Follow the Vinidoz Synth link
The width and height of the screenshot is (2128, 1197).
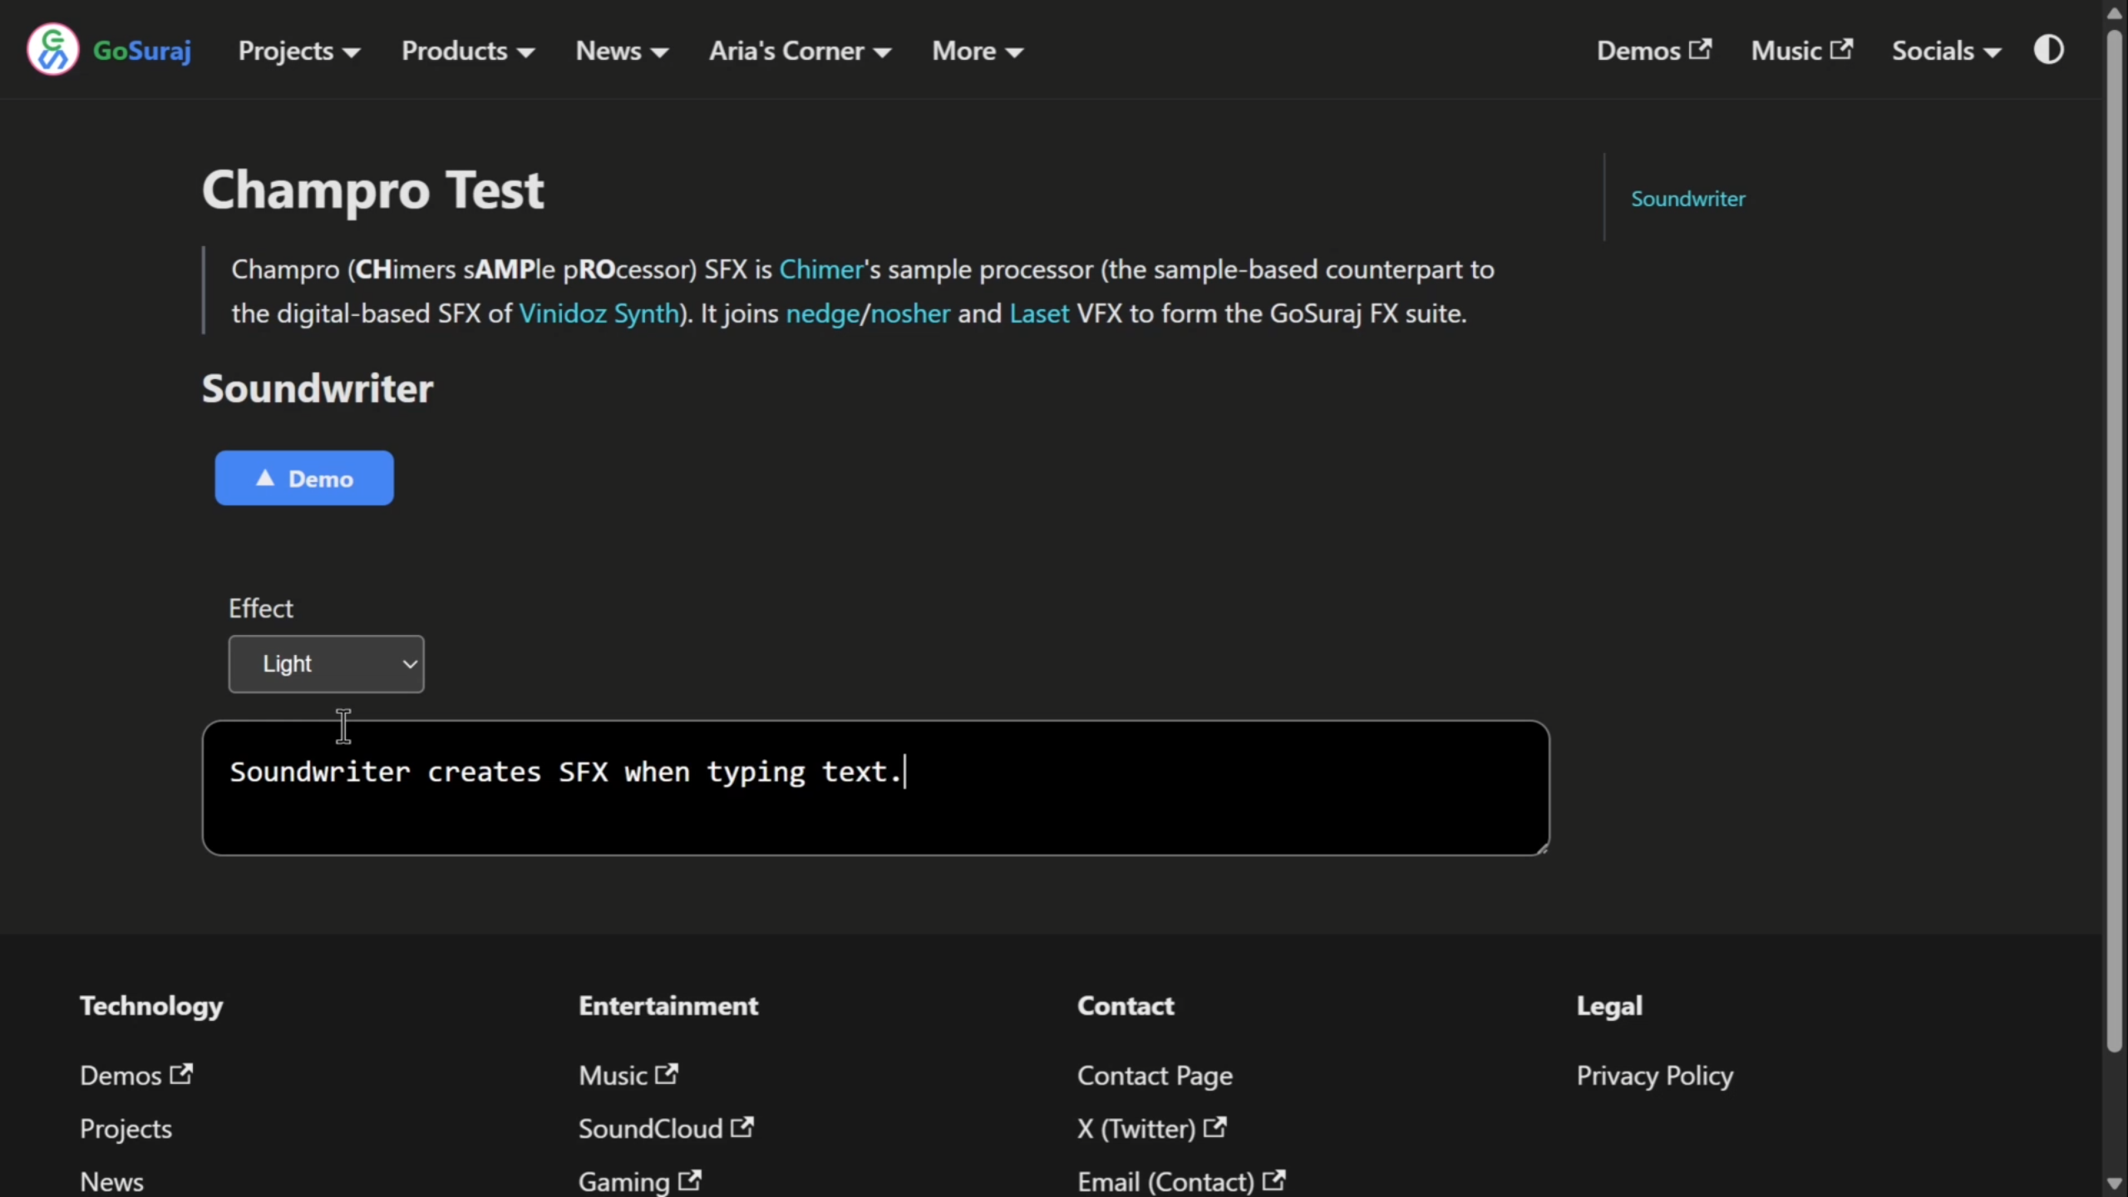click(598, 313)
